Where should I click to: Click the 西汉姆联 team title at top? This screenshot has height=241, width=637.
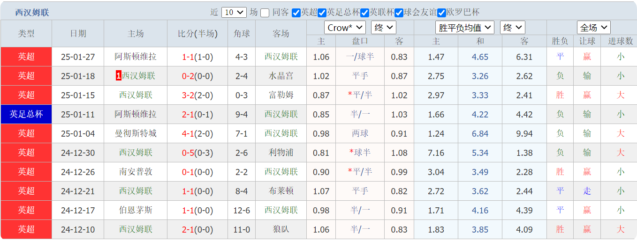point(32,13)
